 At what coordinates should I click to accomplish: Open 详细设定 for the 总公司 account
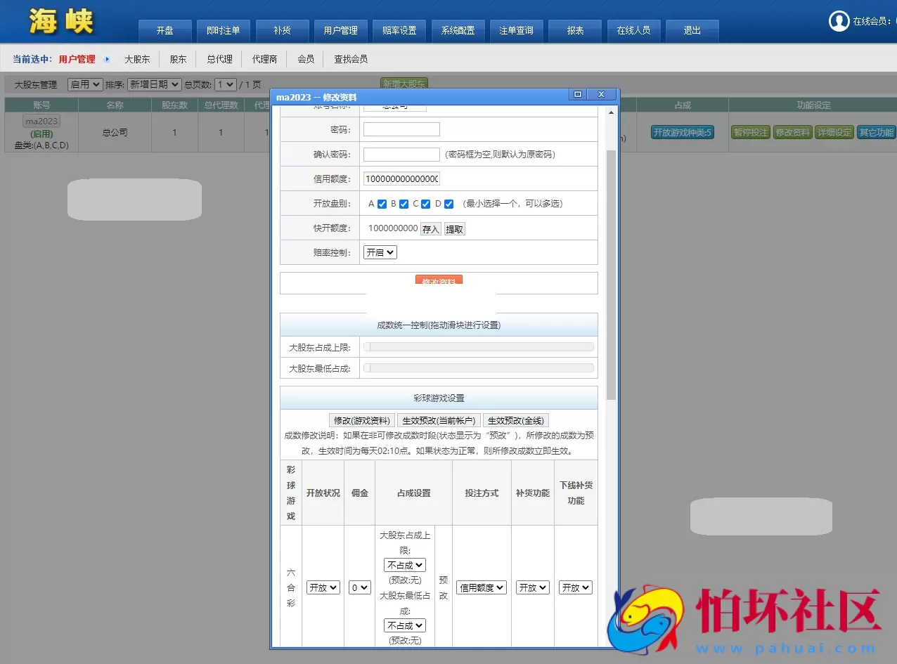pyautogui.click(x=834, y=131)
